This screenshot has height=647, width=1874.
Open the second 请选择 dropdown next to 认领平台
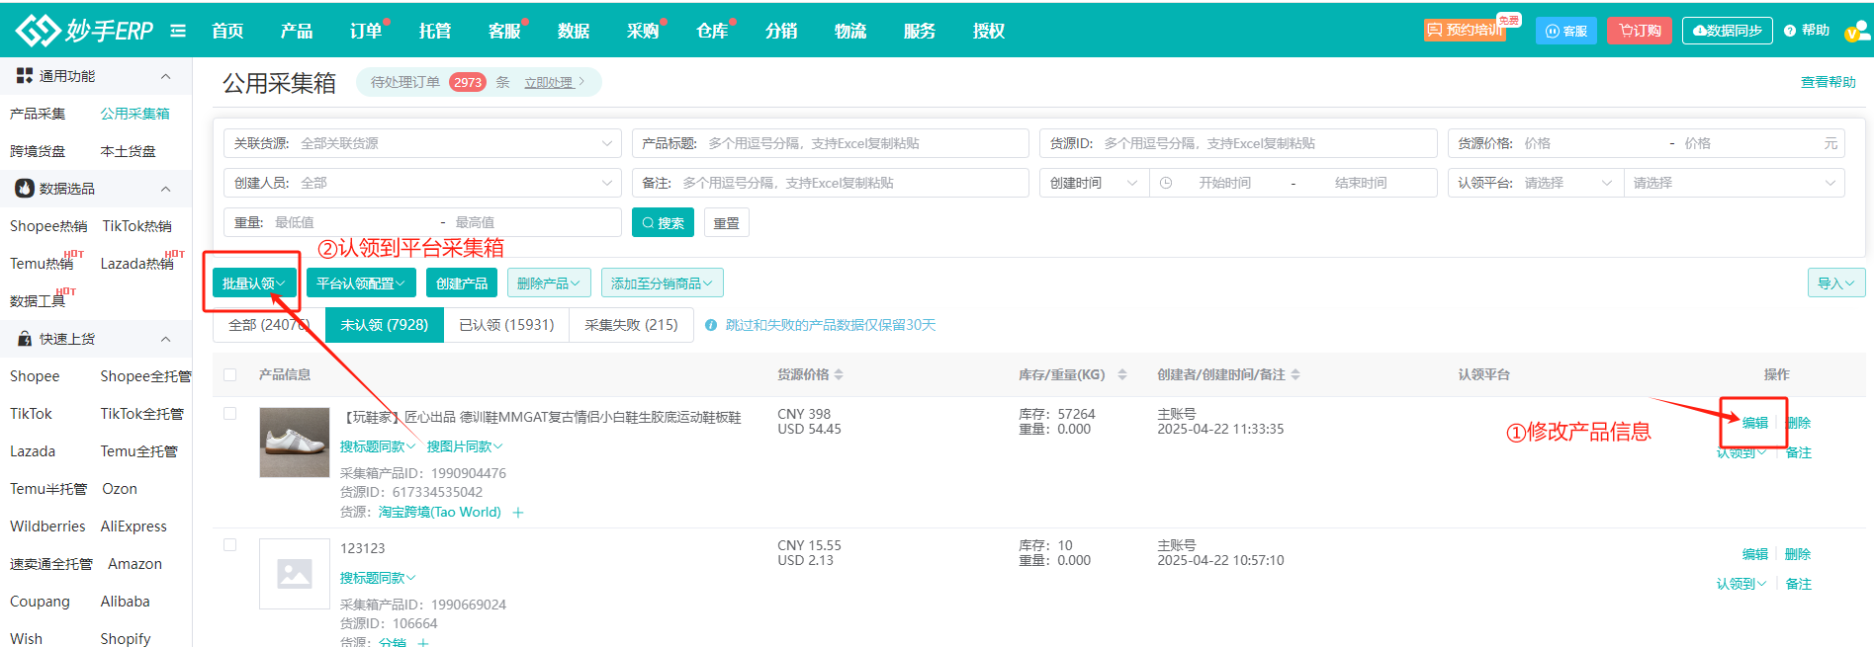(x=1735, y=183)
